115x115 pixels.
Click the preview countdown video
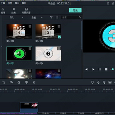tap(99, 36)
